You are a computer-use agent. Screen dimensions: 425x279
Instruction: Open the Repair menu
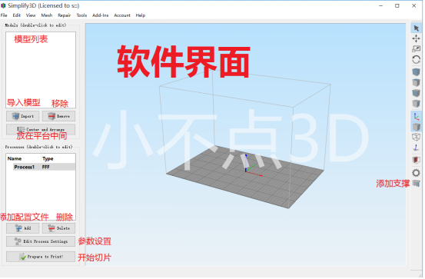point(65,15)
